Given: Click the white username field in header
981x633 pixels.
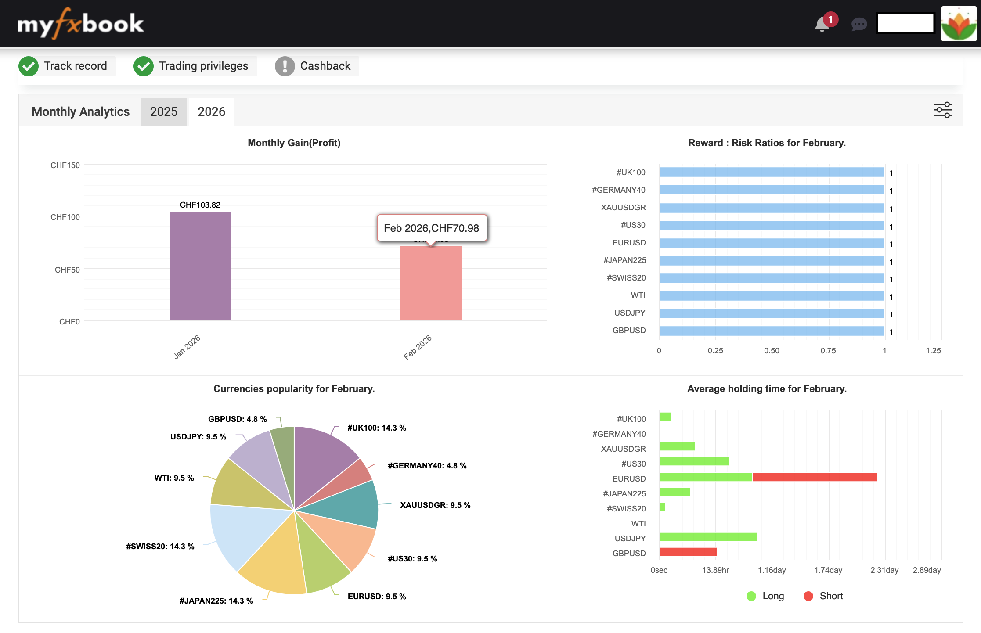Looking at the screenshot, I should pos(905,23).
